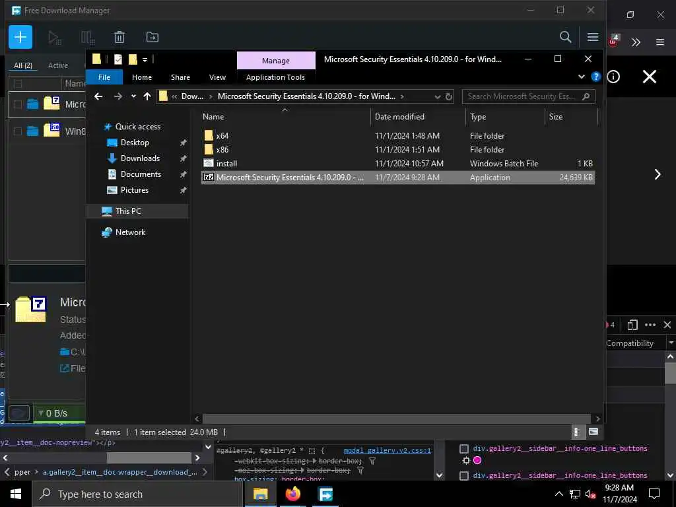Close the gallery with the large X

650,77
